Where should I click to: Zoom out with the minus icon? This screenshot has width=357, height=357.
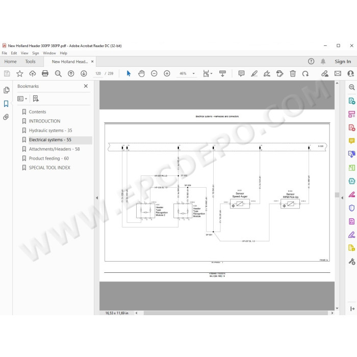[x=154, y=73]
